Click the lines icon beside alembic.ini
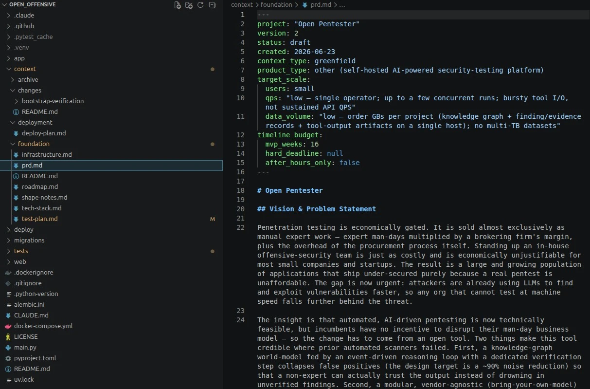 point(8,304)
